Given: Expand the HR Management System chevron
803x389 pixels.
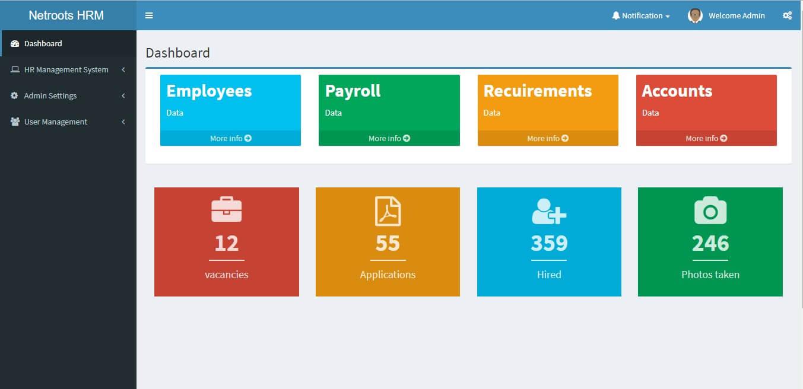Looking at the screenshot, I should pos(123,69).
